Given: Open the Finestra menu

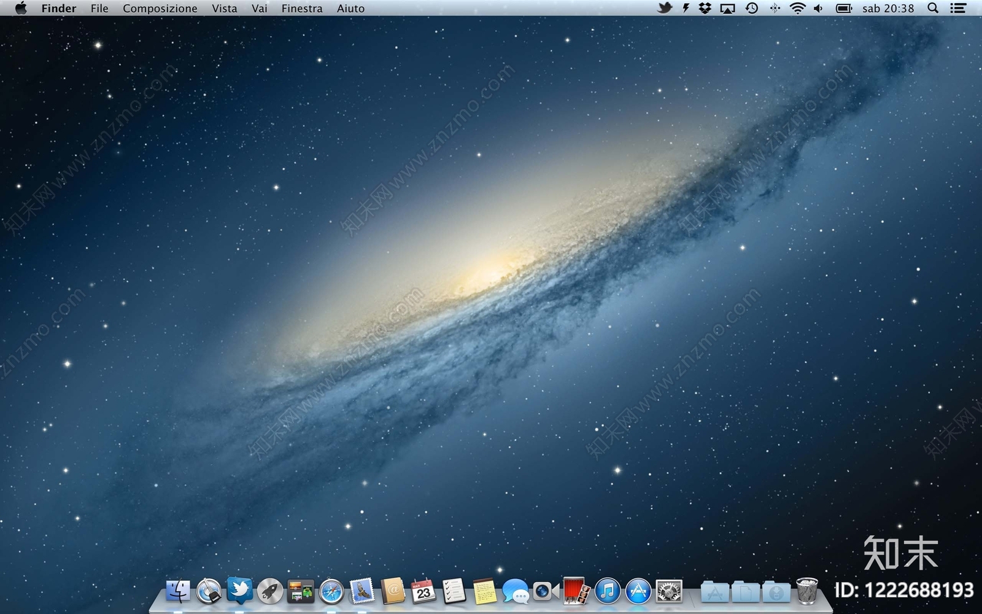Looking at the screenshot, I should (302, 9).
